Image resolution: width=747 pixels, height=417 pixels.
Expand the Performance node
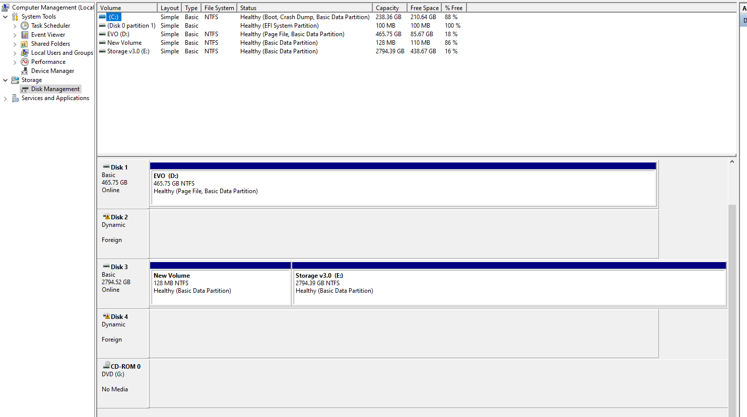coord(15,62)
